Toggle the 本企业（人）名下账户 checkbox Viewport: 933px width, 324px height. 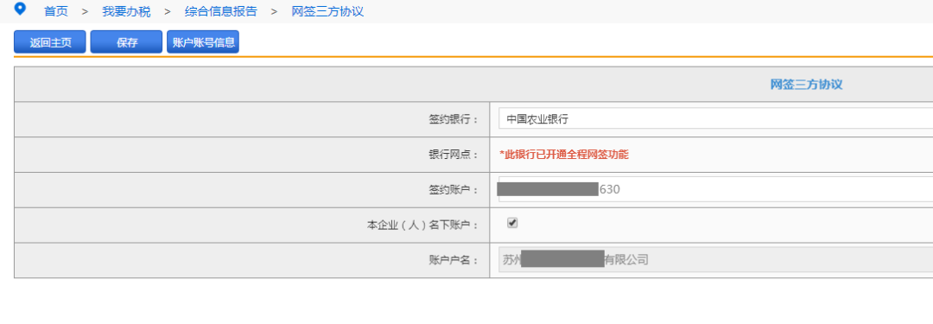[x=512, y=223]
